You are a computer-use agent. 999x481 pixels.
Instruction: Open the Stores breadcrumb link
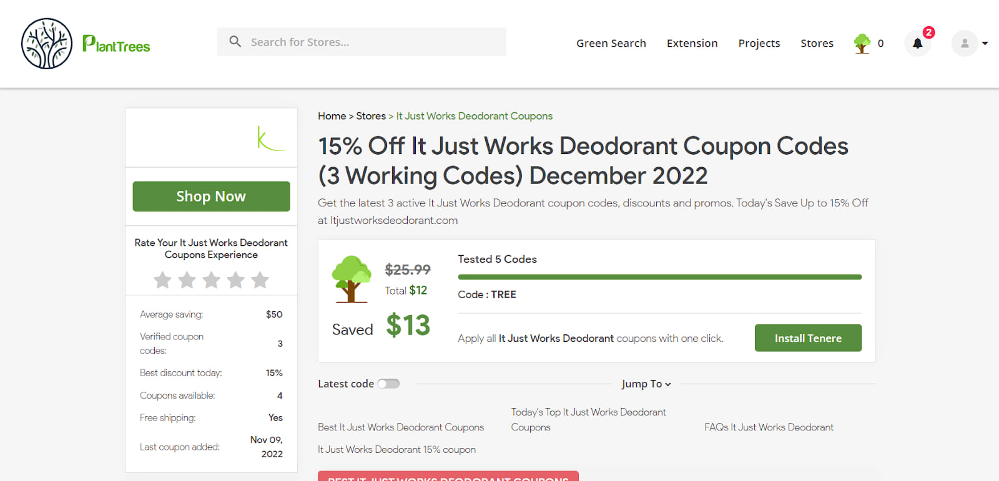coord(371,116)
